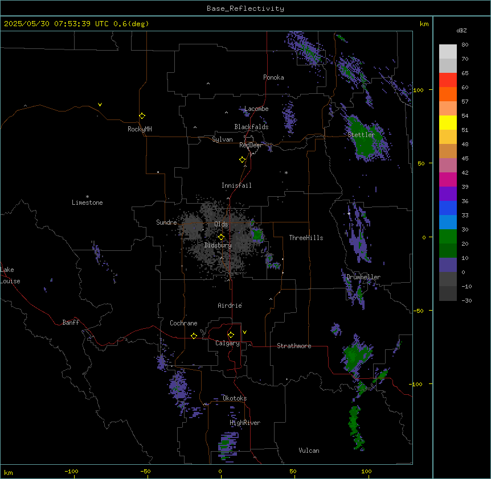Click the km unit label at bottom left

point(9,473)
